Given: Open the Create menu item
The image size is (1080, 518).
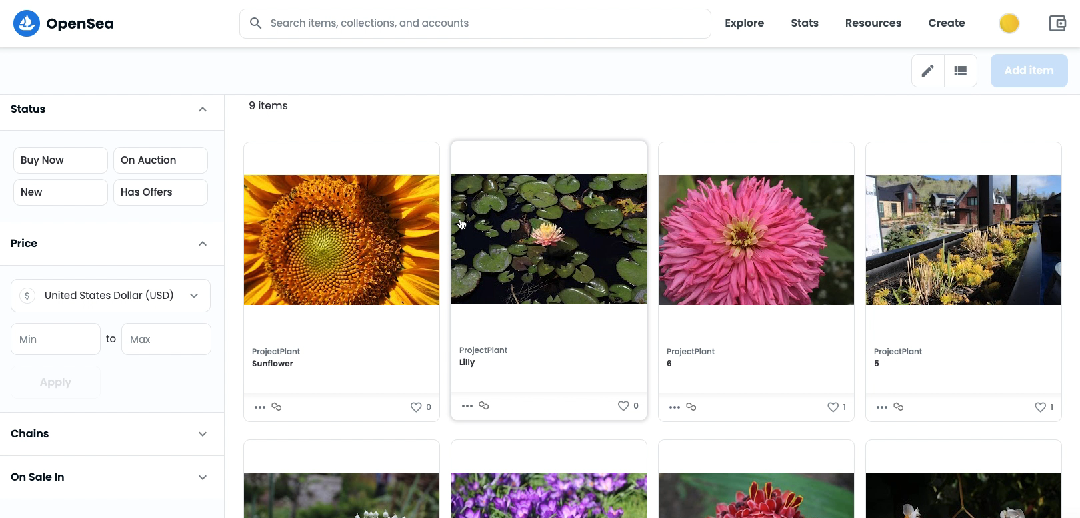Looking at the screenshot, I should pyautogui.click(x=947, y=23).
